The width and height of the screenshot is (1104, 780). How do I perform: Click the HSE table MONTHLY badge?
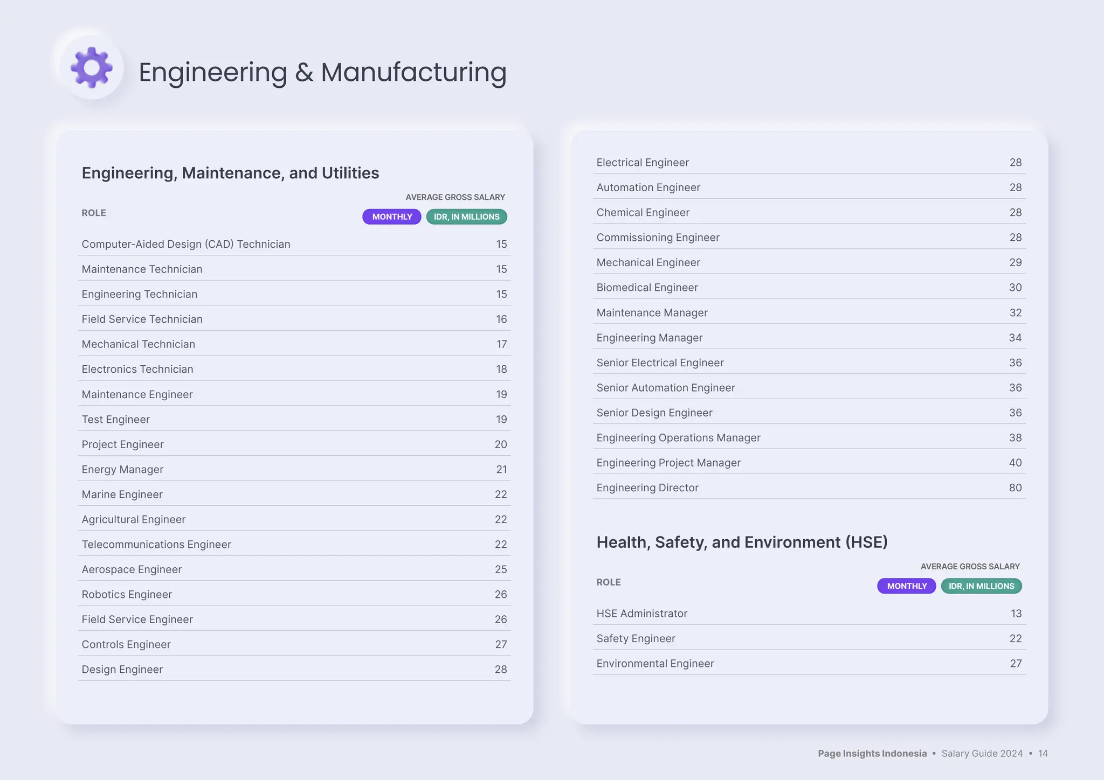coord(907,586)
